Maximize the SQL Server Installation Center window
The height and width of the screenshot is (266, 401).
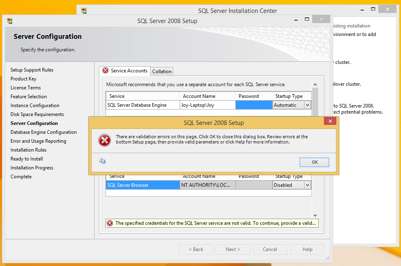373,9
